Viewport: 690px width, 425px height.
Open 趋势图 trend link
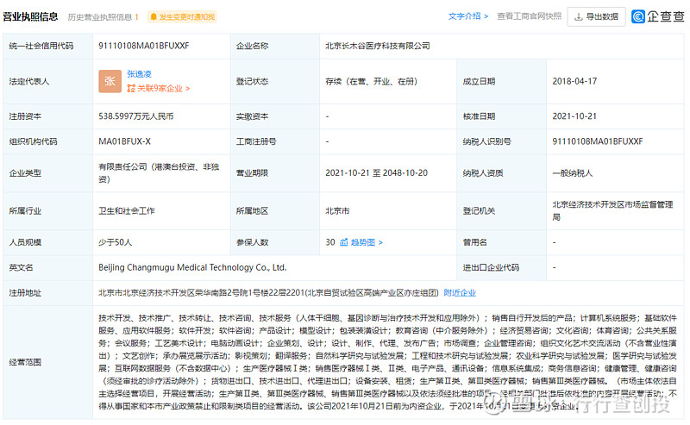pyautogui.click(x=366, y=242)
